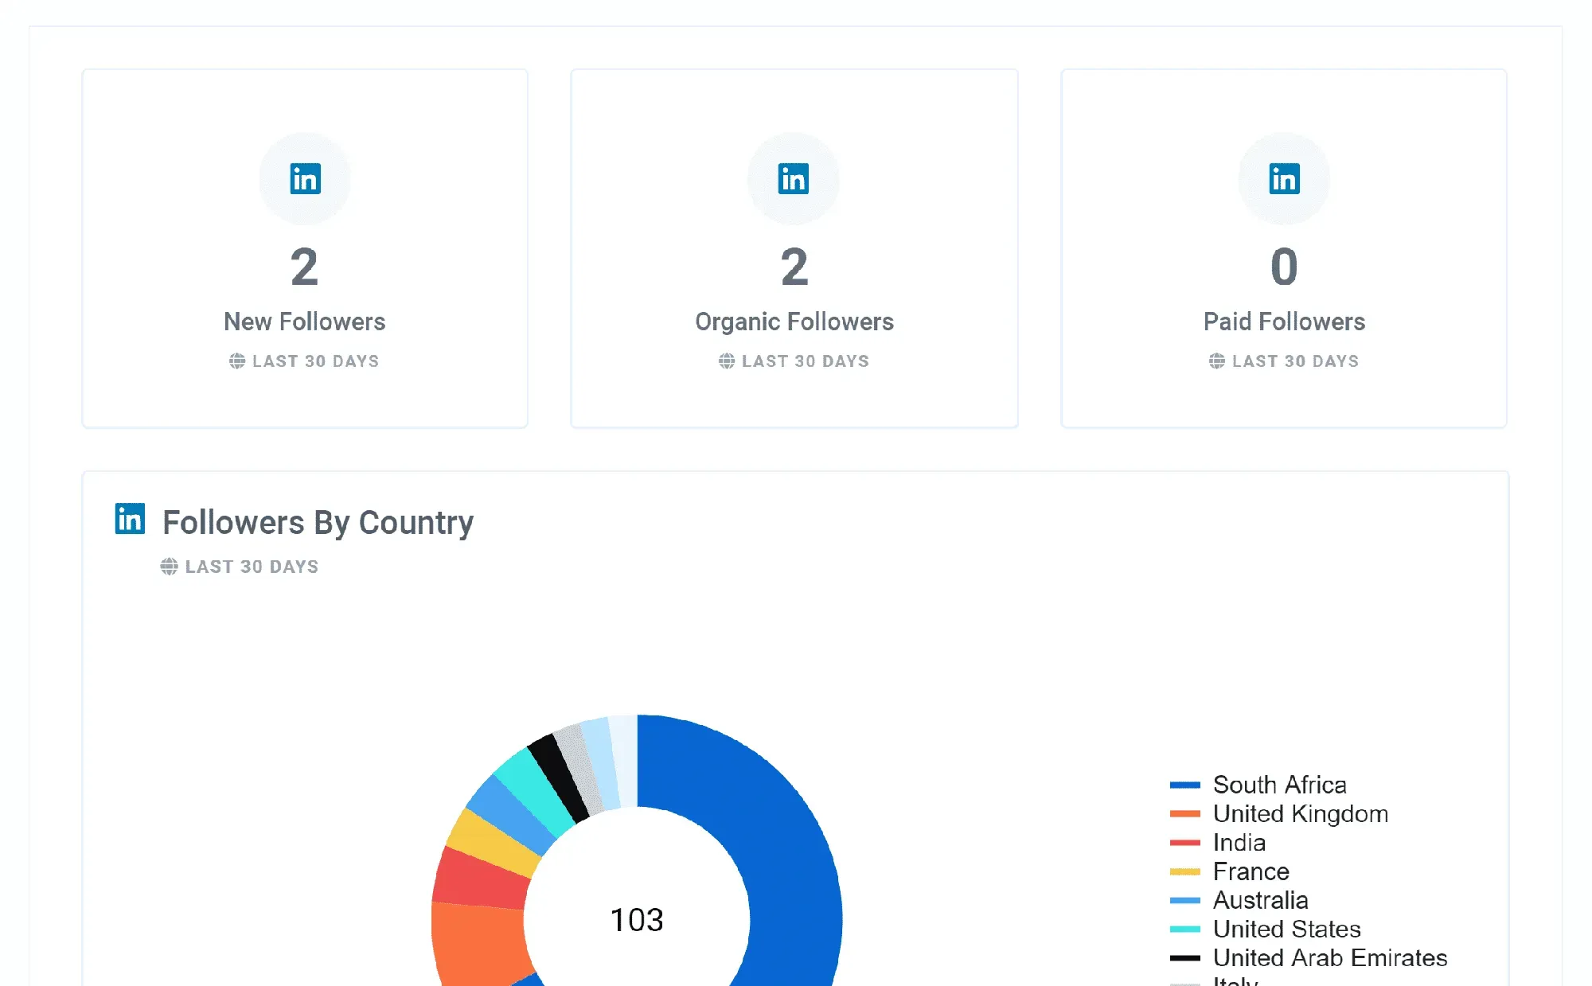Toggle the United Kingdom legend color marker
The width and height of the screenshot is (1592, 986).
[x=1185, y=814]
